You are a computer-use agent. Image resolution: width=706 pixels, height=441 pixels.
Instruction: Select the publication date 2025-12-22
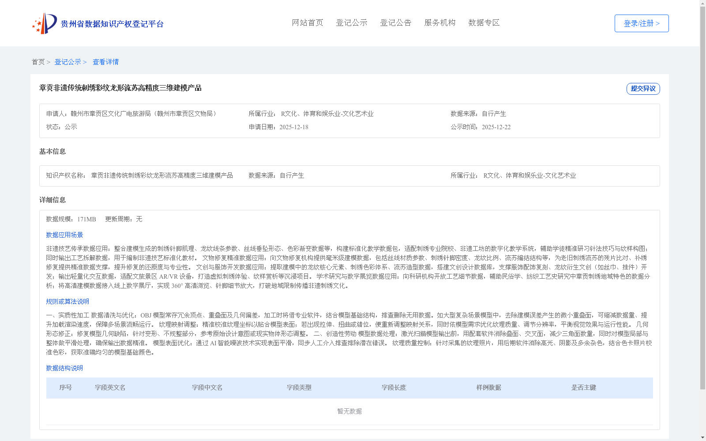click(x=496, y=127)
